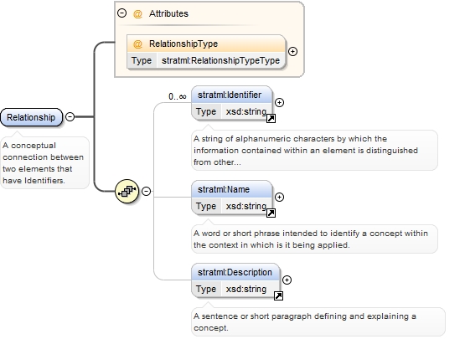This screenshot has width=465, height=339.
Task: Select the stratml:Identifier element box
Action: point(231,103)
